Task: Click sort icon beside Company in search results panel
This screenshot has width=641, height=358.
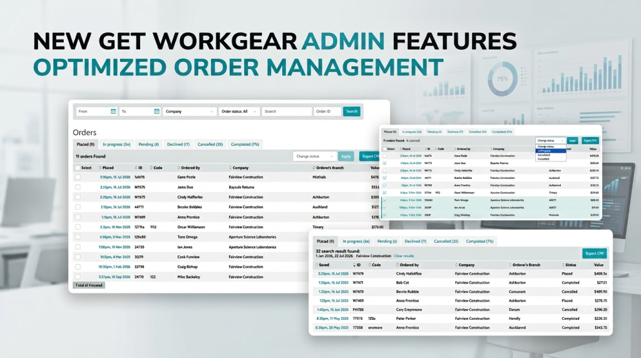Action: tap(456, 265)
